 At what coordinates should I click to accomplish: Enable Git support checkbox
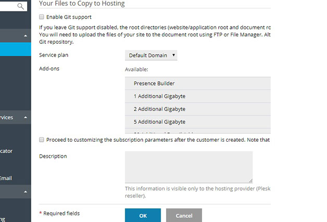[42, 17]
